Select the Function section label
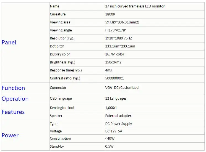206x152 pixels. pyautogui.click(x=13, y=88)
